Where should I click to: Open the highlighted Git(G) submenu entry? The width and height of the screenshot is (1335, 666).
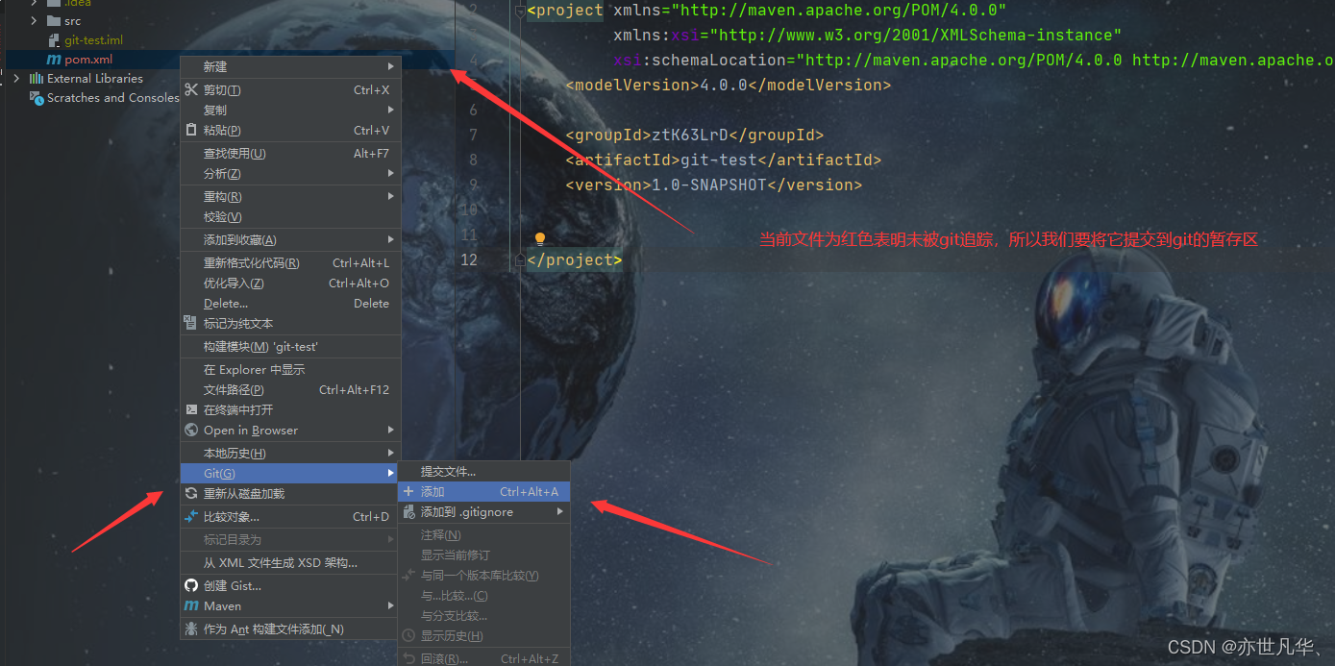(290, 473)
